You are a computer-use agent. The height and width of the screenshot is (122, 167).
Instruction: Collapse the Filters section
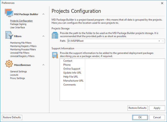[x=43, y=36]
